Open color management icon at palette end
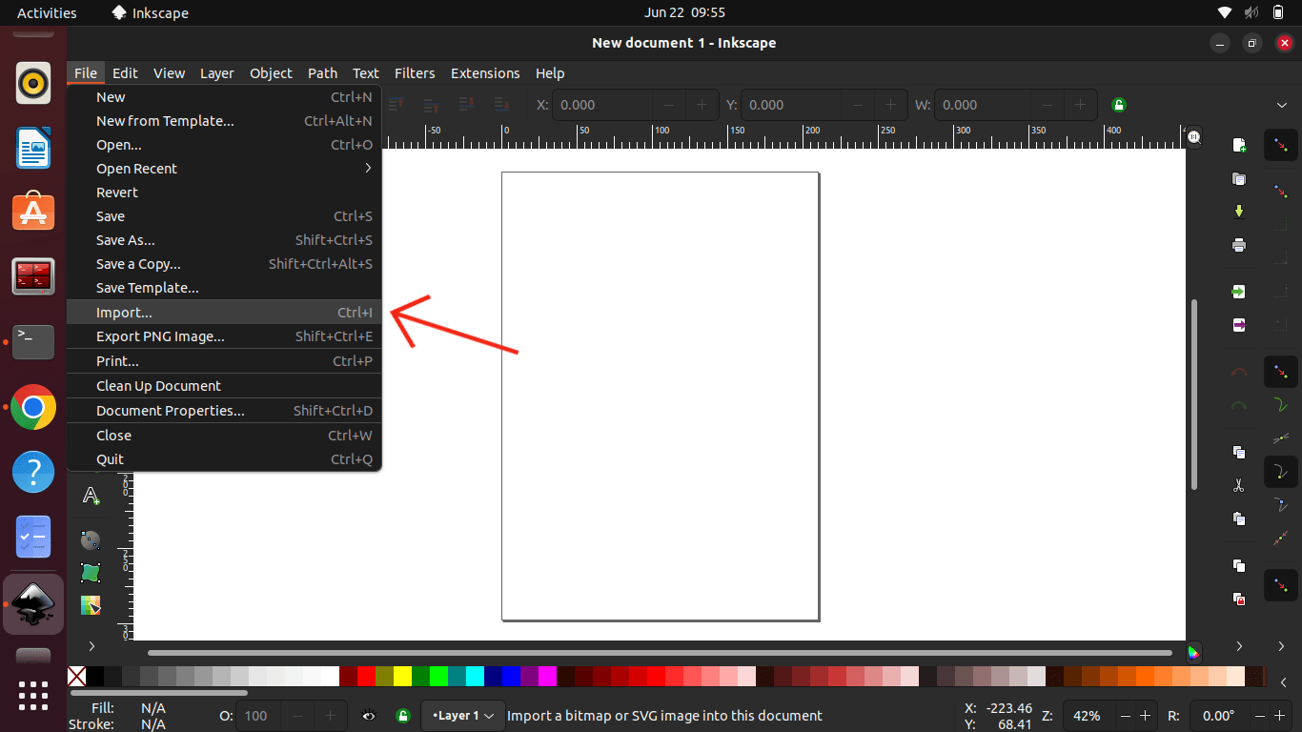Screen dimensions: 1302x732 tap(1193, 652)
